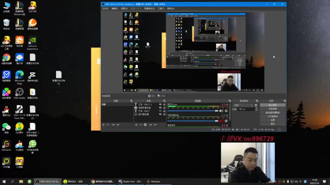Open the Google Chrome desktop icon
The image size is (330, 185).
pyautogui.click(x=6, y=59)
